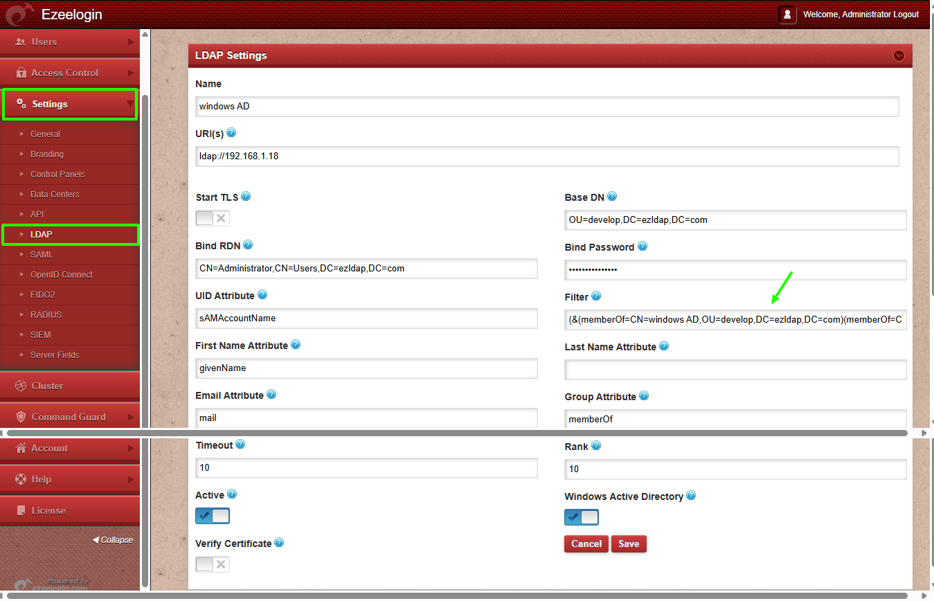Enable the Start TLS toggle
934x601 pixels.
pos(213,219)
